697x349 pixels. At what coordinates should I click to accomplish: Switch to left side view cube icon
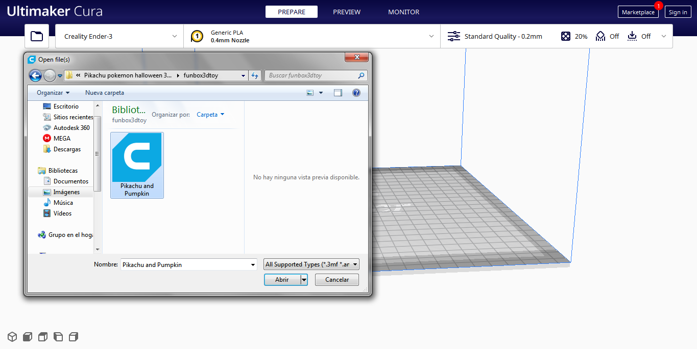tap(58, 337)
